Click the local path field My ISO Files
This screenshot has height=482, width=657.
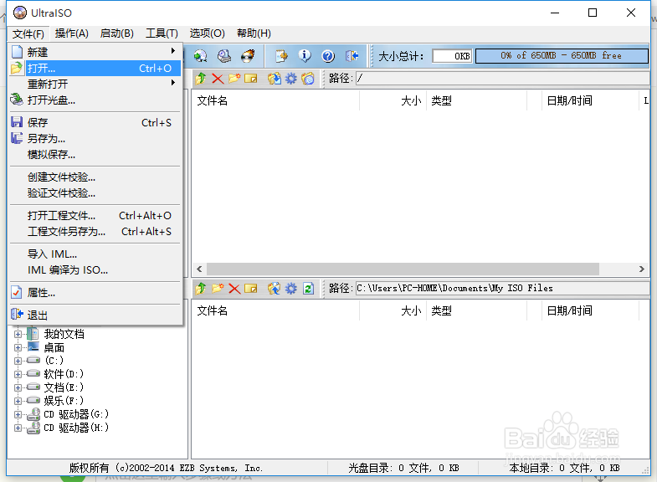(x=503, y=289)
